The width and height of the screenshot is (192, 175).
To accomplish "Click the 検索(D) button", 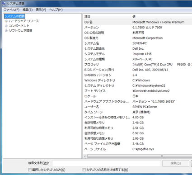I will [176, 163].
